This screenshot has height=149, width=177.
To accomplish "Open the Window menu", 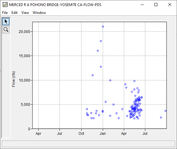I will (x=39, y=13).
